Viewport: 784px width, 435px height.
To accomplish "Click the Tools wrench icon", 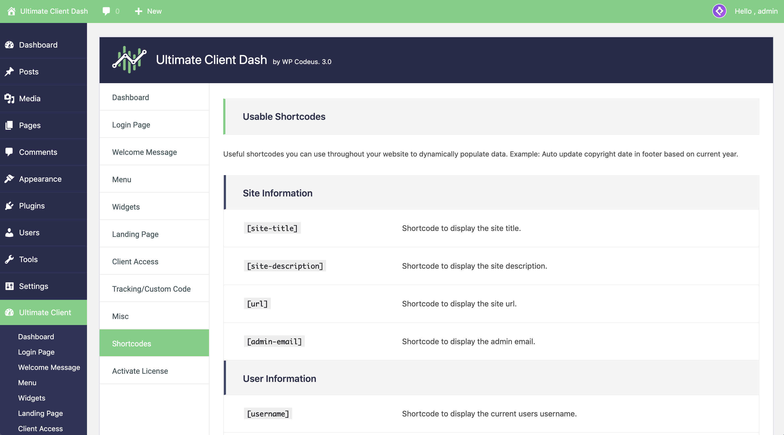I will click(9, 259).
